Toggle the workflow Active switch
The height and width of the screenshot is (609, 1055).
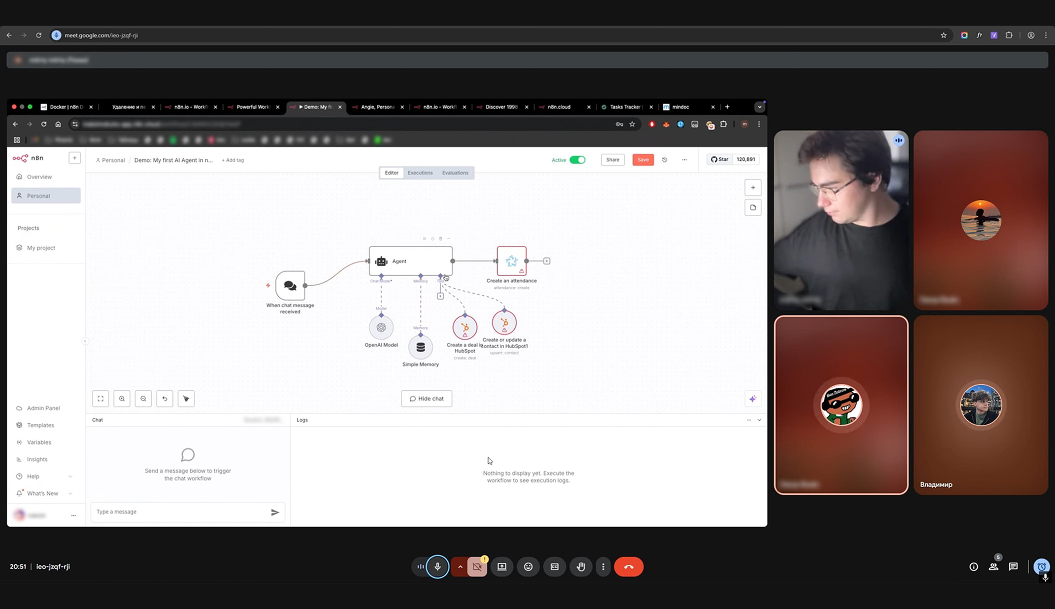coord(577,160)
